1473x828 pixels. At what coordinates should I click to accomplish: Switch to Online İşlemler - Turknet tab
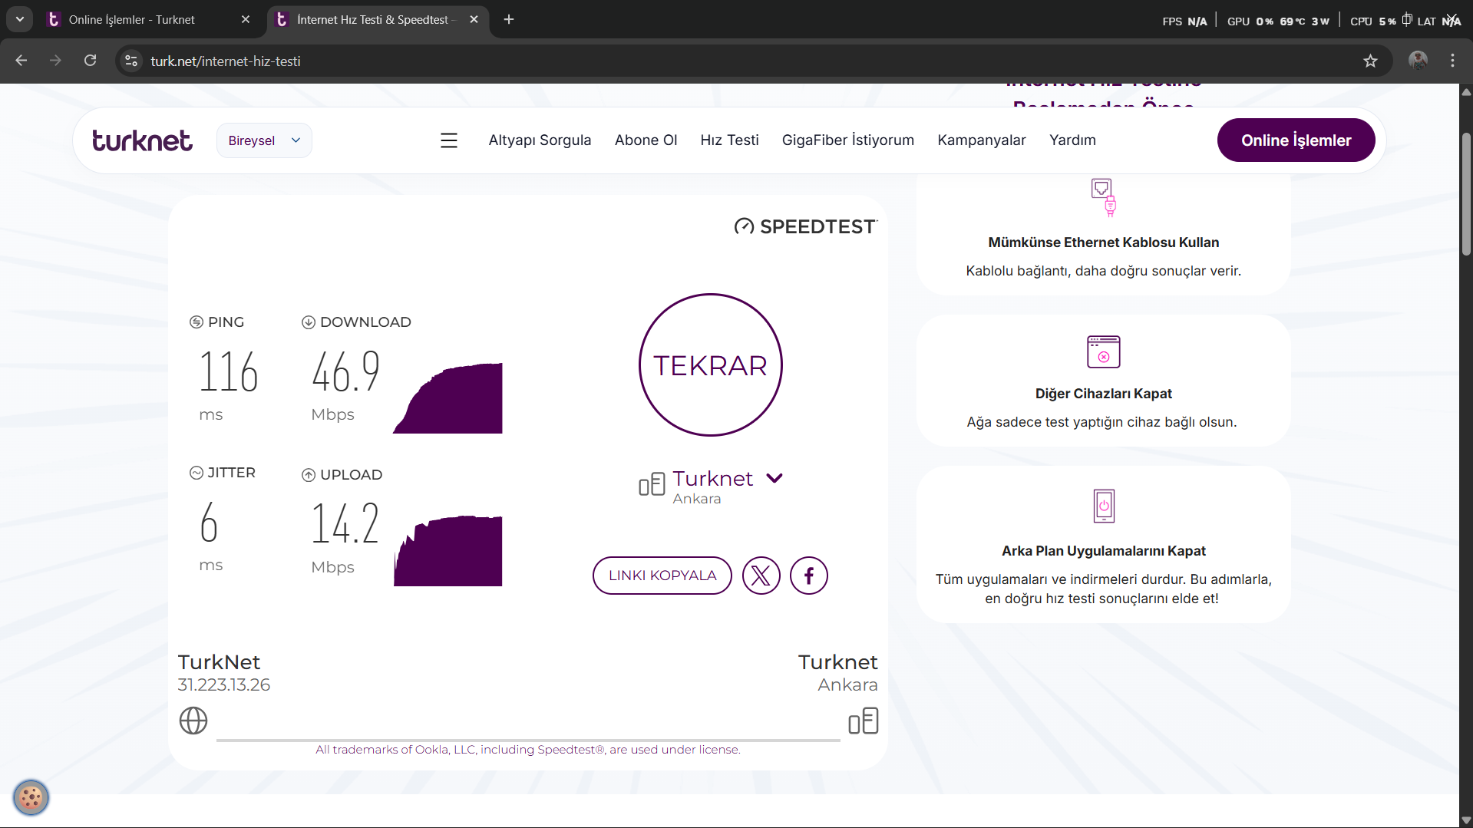(x=149, y=19)
